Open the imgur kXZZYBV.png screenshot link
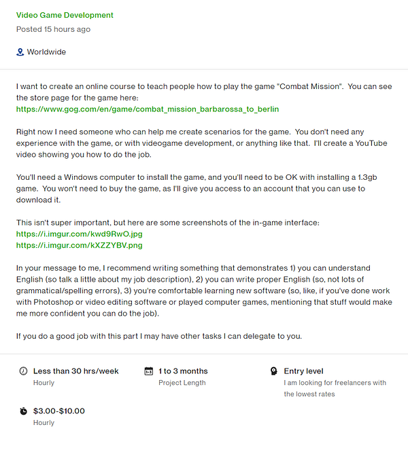The height and width of the screenshot is (450, 408). 80,245
